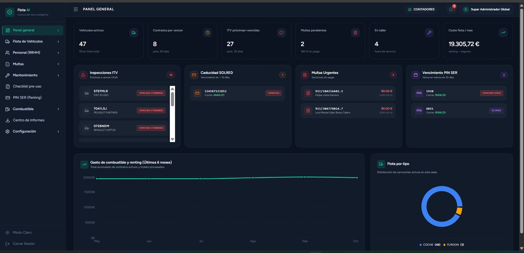Click the document icon in Multas pendientes card
The width and height of the screenshot is (524, 253).
355,33
